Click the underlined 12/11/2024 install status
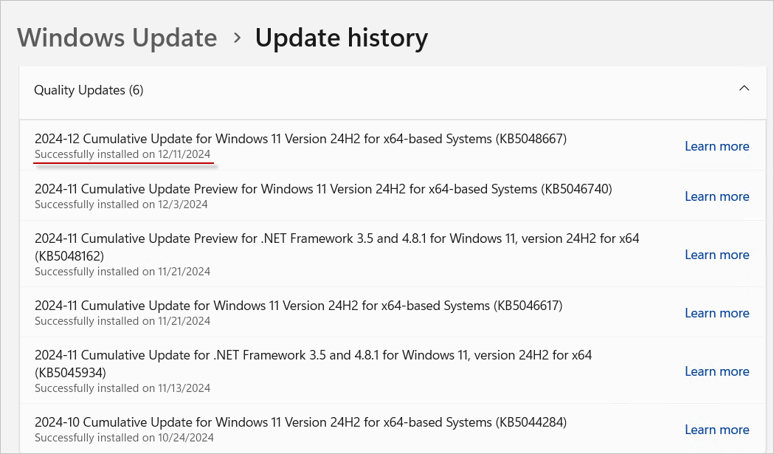The width and height of the screenshot is (774, 454). [x=122, y=154]
